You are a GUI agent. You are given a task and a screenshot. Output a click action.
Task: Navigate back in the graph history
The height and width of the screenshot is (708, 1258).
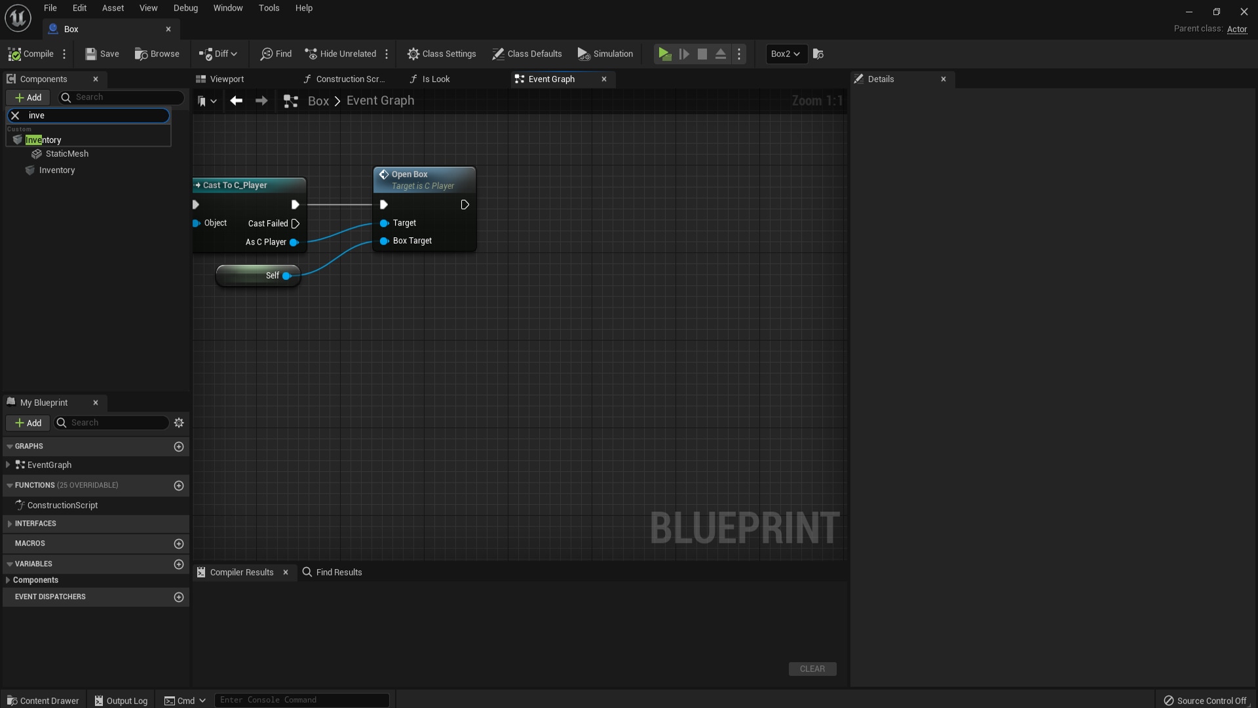pyautogui.click(x=237, y=100)
